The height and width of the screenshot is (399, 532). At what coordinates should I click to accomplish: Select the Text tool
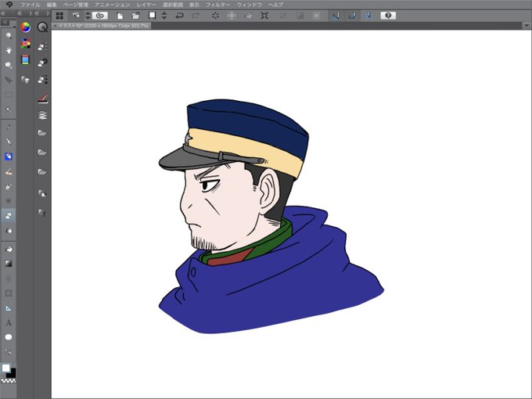(9, 322)
